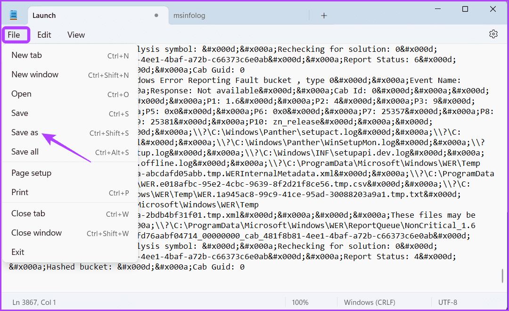Click 'Error Reporting Fault bucket' text
Screen dimensions: 509x311
[226, 80]
